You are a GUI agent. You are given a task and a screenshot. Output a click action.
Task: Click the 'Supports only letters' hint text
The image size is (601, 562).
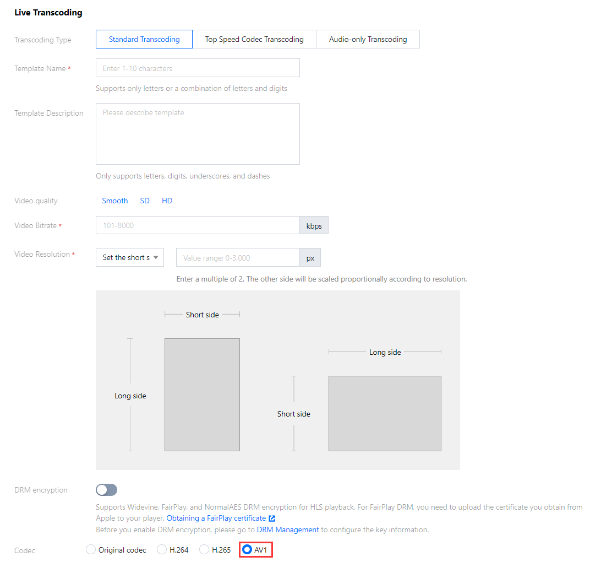[x=192, y=89]
